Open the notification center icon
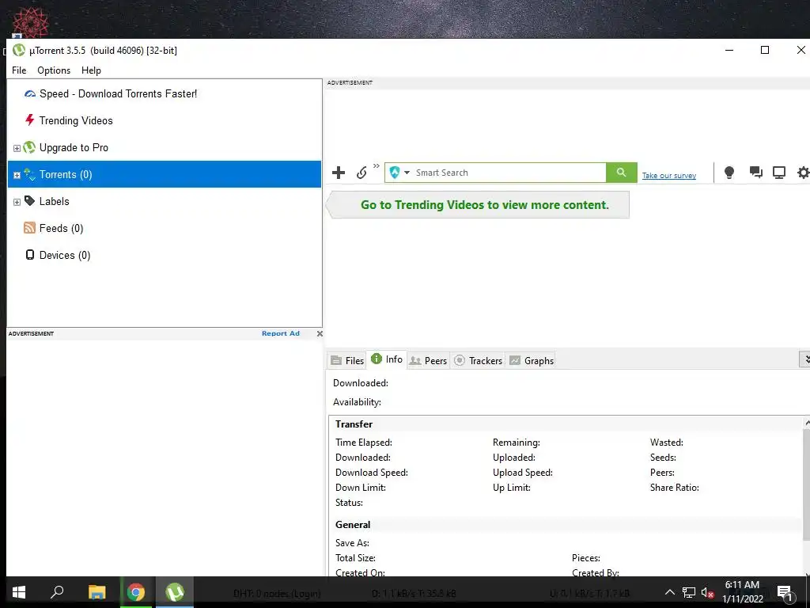 point(785,593)
